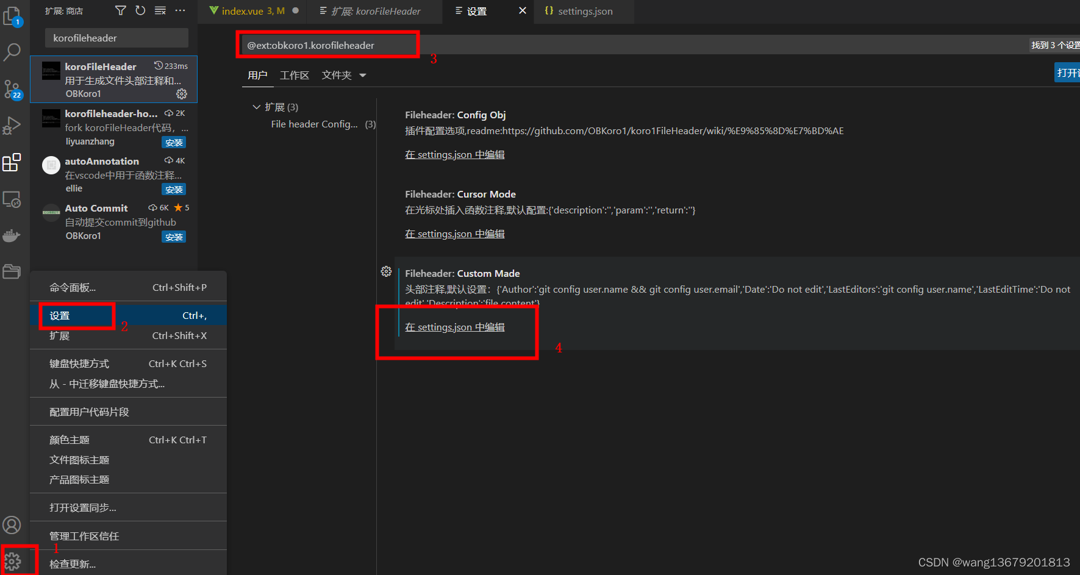This screenshot has width=1080, height=575.
Task: Install the Auto Commit extension
Action: [174, 237]
